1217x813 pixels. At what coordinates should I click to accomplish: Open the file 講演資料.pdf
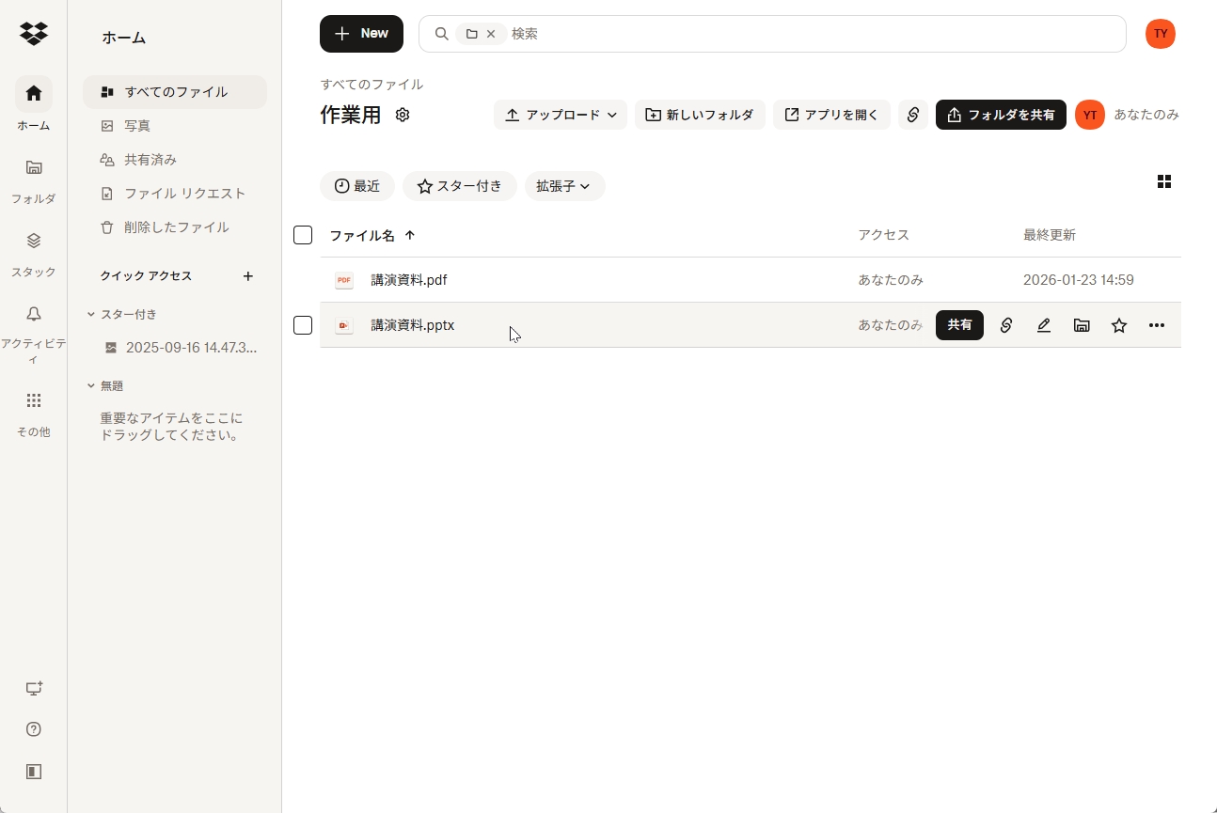pyautogui.click(x=409, y=280)
